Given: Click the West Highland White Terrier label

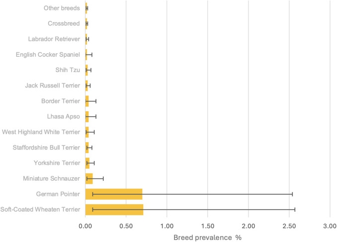Looking at the screenshot, I should click(x=41, y=132).
